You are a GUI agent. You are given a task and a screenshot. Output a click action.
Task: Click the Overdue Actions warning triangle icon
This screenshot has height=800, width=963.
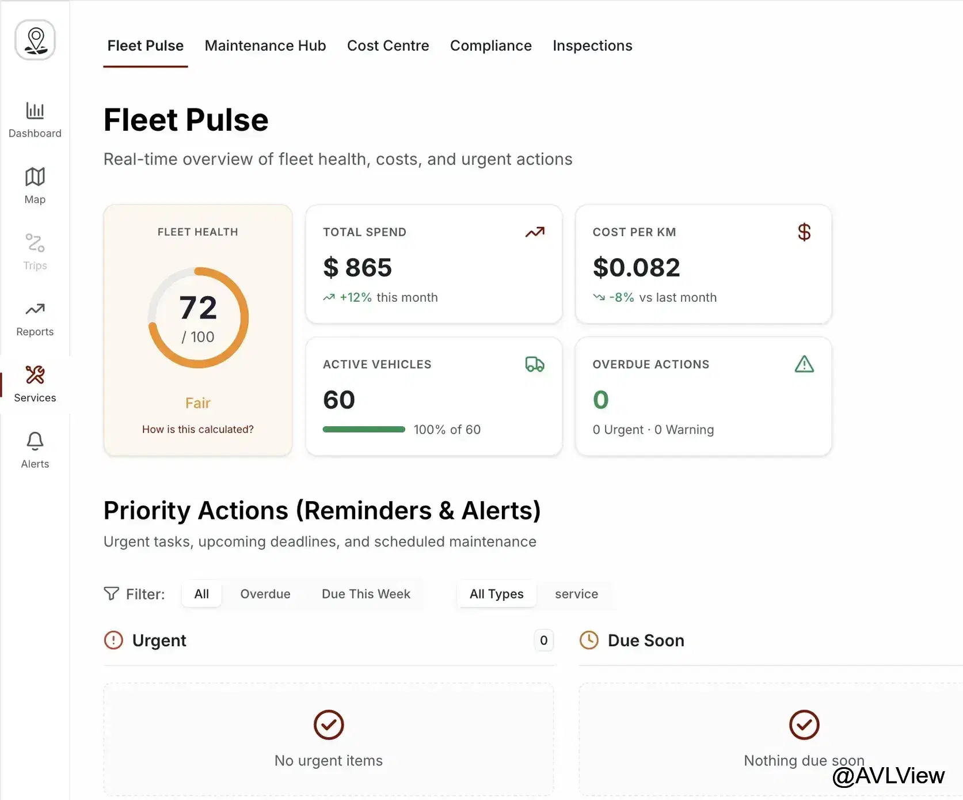(x=804, y=364)
